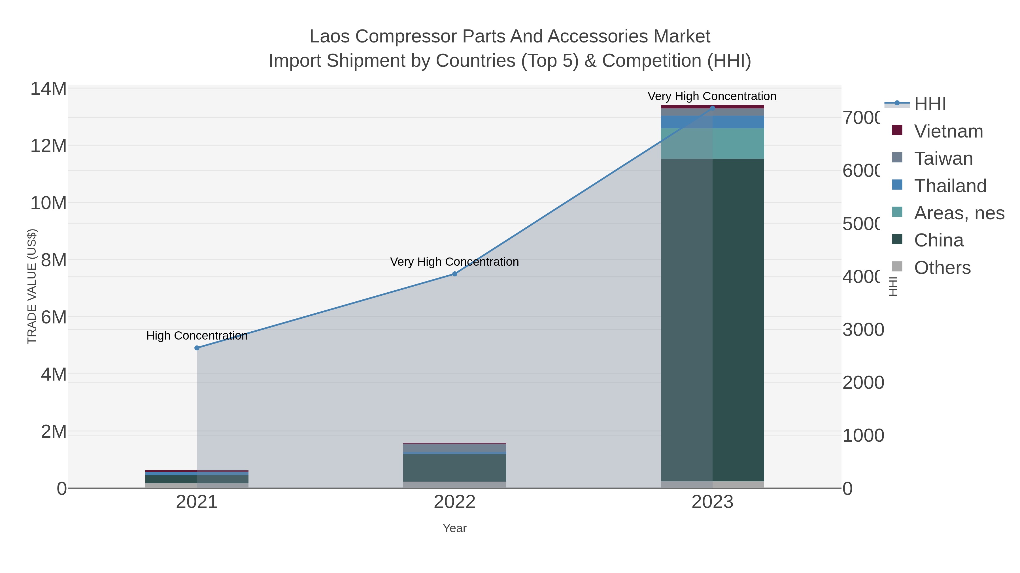
Task: Click 'Very High Concentration' label above 2023
Action: coord(712,96)
